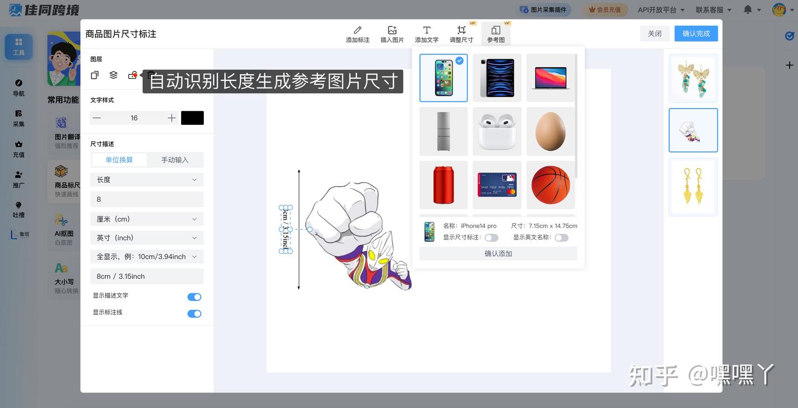
Task: Click the 确认添加 confirm add button
Action: (497, 253)
